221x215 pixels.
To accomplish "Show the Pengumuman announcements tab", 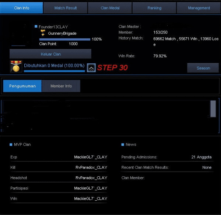I will coord(22,86).
